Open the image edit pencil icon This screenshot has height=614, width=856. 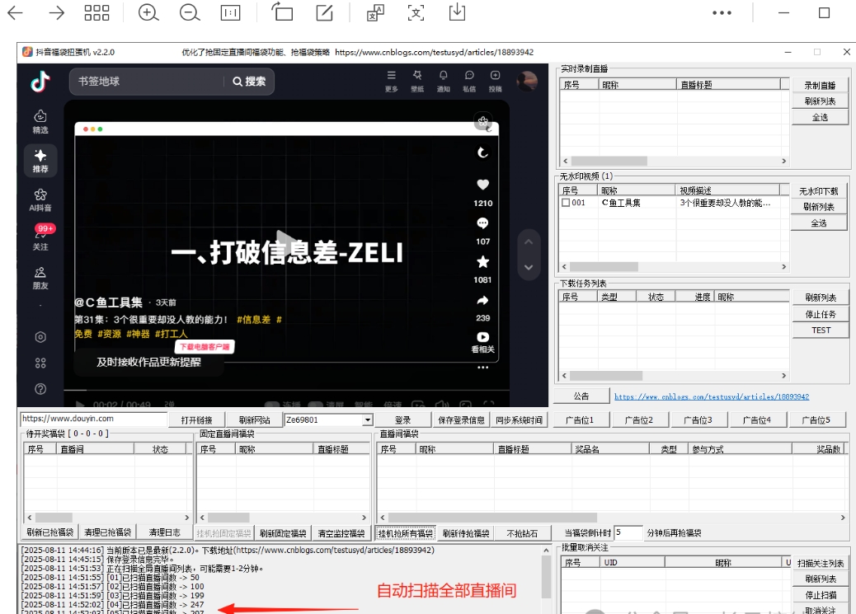324,12
